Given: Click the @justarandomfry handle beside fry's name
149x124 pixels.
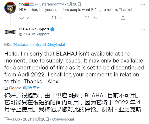Looking at the screenshot, I should click(x=49, y=4).
